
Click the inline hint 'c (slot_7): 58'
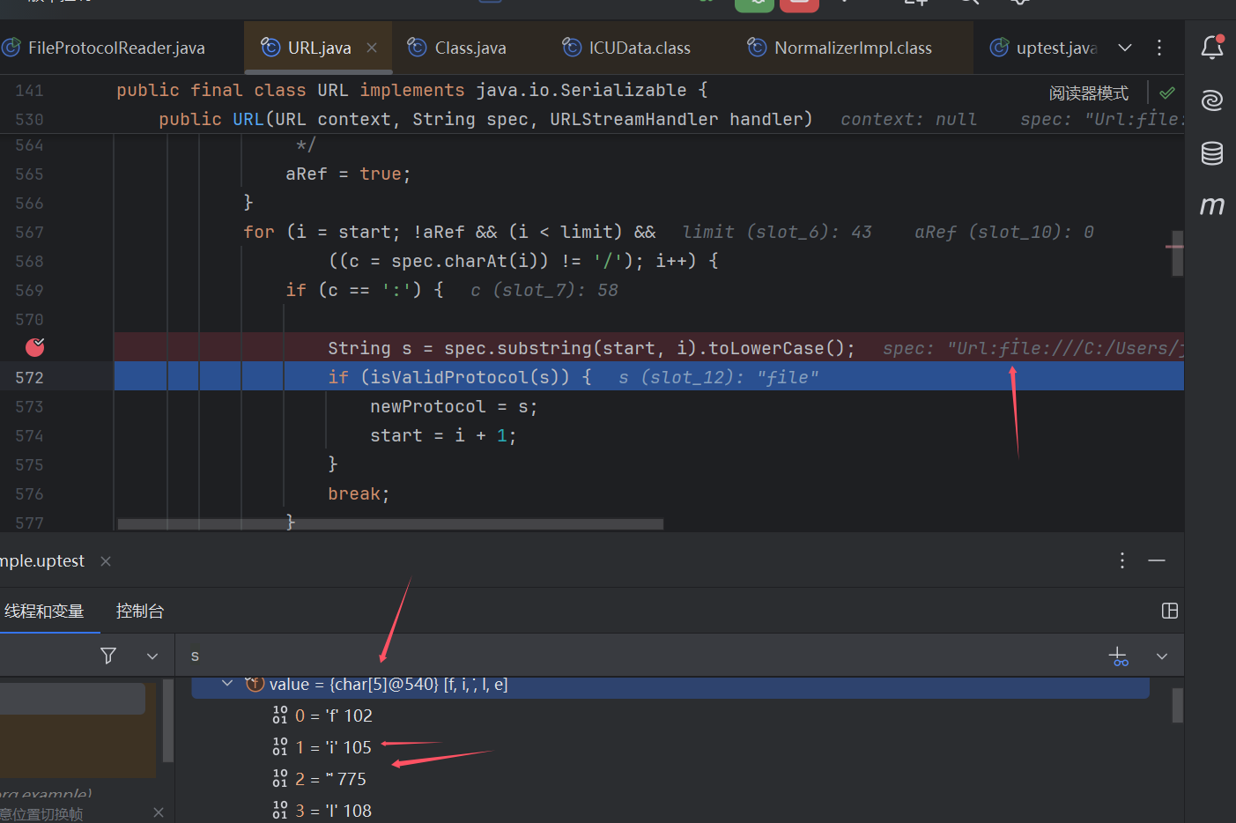point(544,290)
